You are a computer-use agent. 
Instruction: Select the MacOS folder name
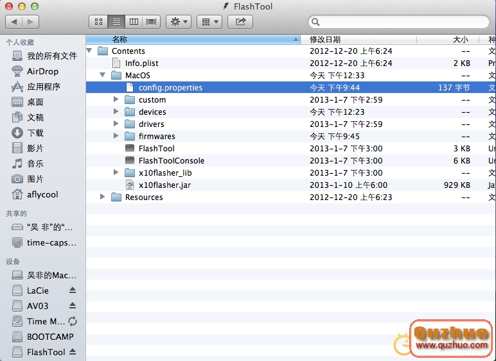[137, 76]
